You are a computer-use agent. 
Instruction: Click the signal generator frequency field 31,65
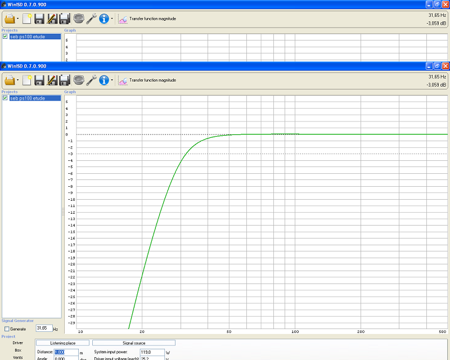click(44, 328)
